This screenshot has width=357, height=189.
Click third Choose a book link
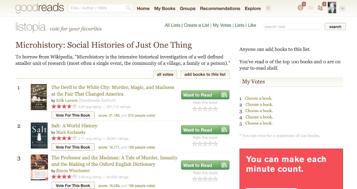click(x=259, y=111)
